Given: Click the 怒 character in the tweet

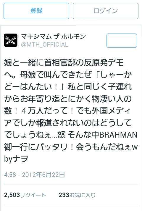Looking at the screenshot, I should click(x=62, y=135).
